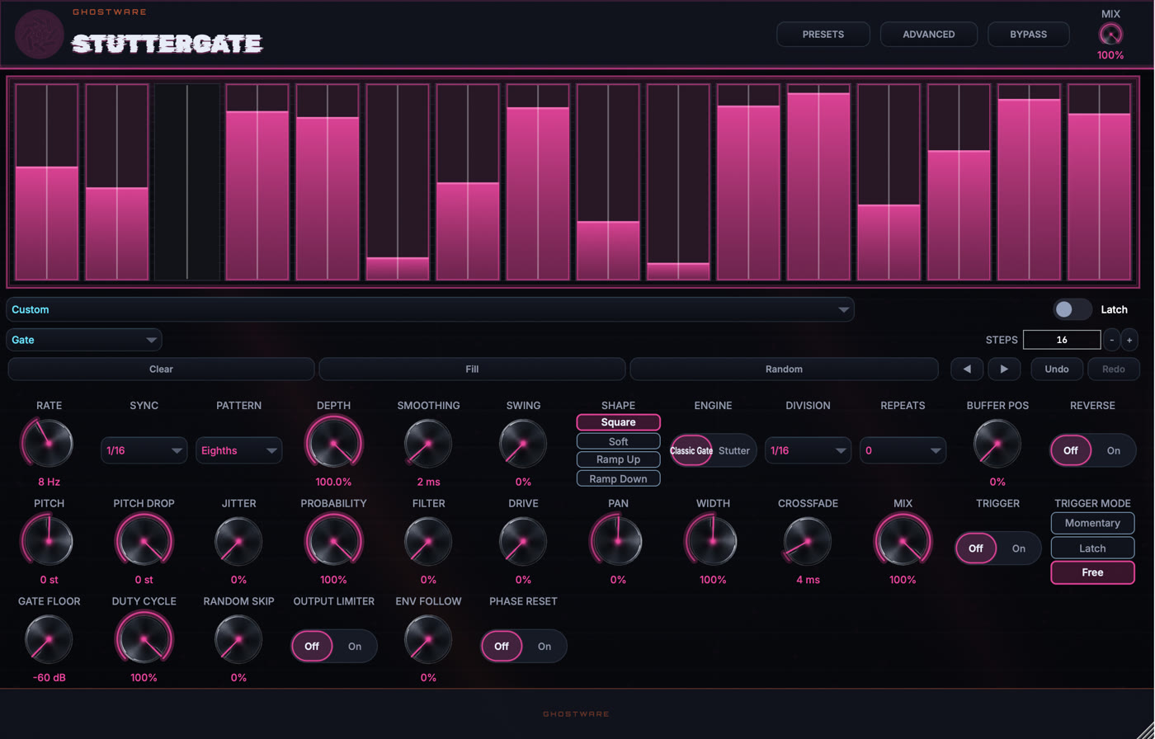Select the Classic Gate engine
The height and width of the screenshot is (739, 1155).
[x=691, y=450]
